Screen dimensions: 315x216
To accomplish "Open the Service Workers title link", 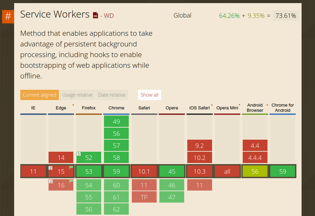I will pos(55,14).
